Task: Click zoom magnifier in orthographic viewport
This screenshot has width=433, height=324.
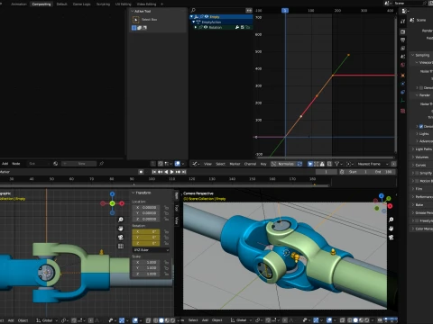Action: click(x=121, y=220)
